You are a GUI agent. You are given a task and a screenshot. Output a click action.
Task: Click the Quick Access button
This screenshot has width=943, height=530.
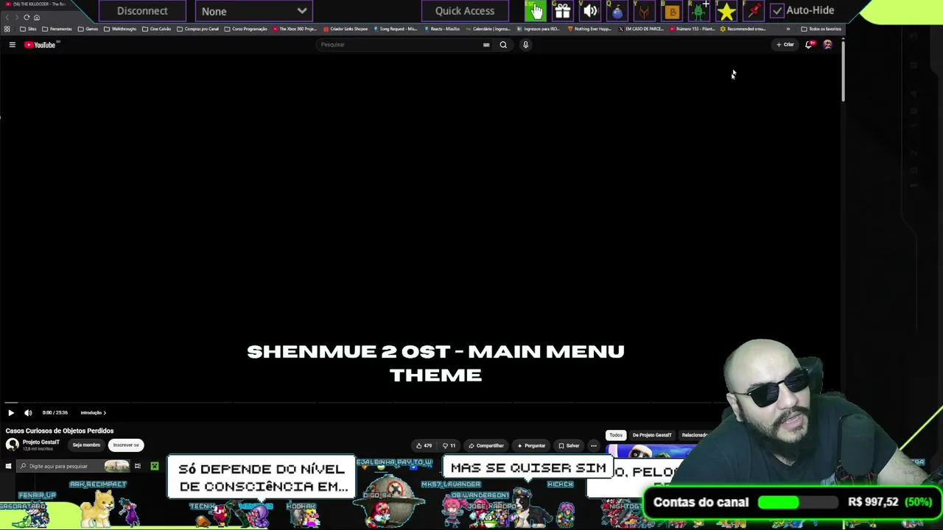click(465, 11)
